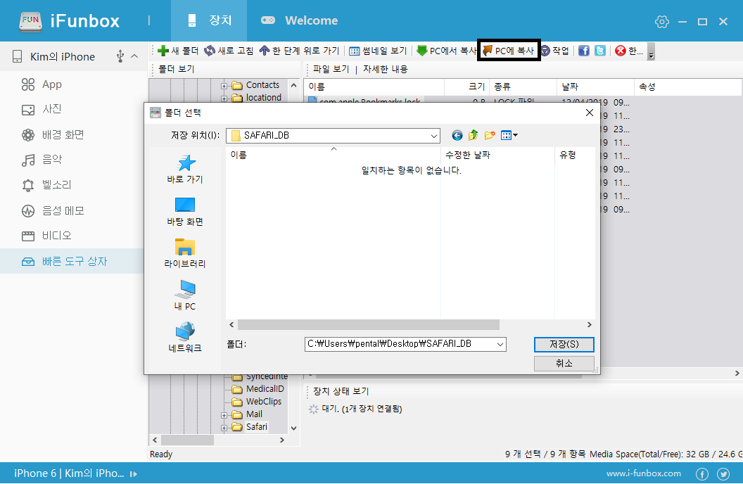The width and height of the screenshot is (743, 484).
Task: Close the 폴더 선택 dialog
Action: tap(590, 113)
